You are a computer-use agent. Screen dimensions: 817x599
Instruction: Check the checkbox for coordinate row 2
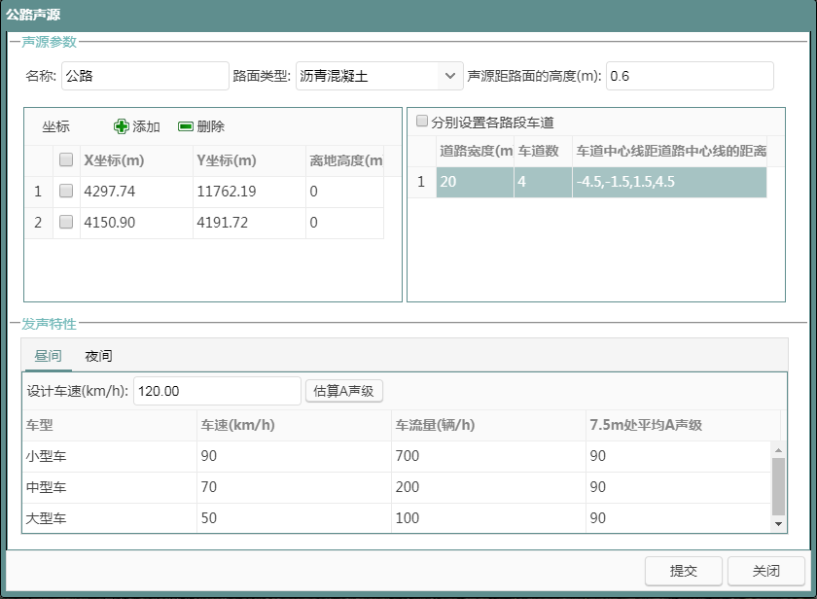click(66, 222)
